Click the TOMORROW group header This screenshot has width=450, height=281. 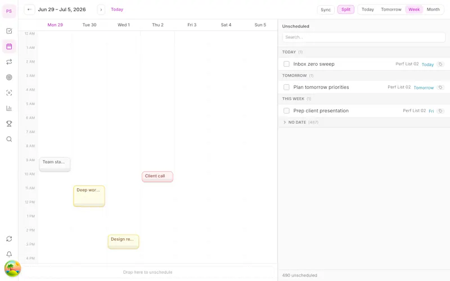[x=363, y=75]
